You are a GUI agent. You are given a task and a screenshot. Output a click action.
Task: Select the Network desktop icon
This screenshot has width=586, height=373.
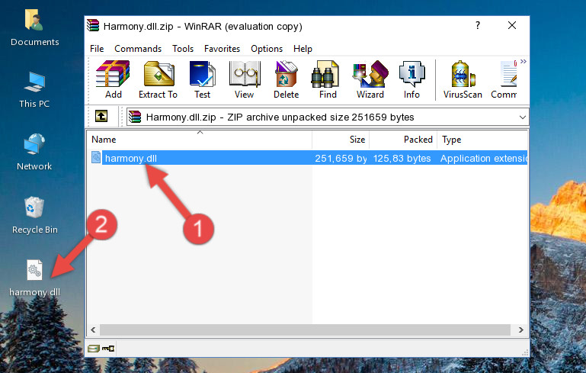pyautogui.click(x=34, y=152)
